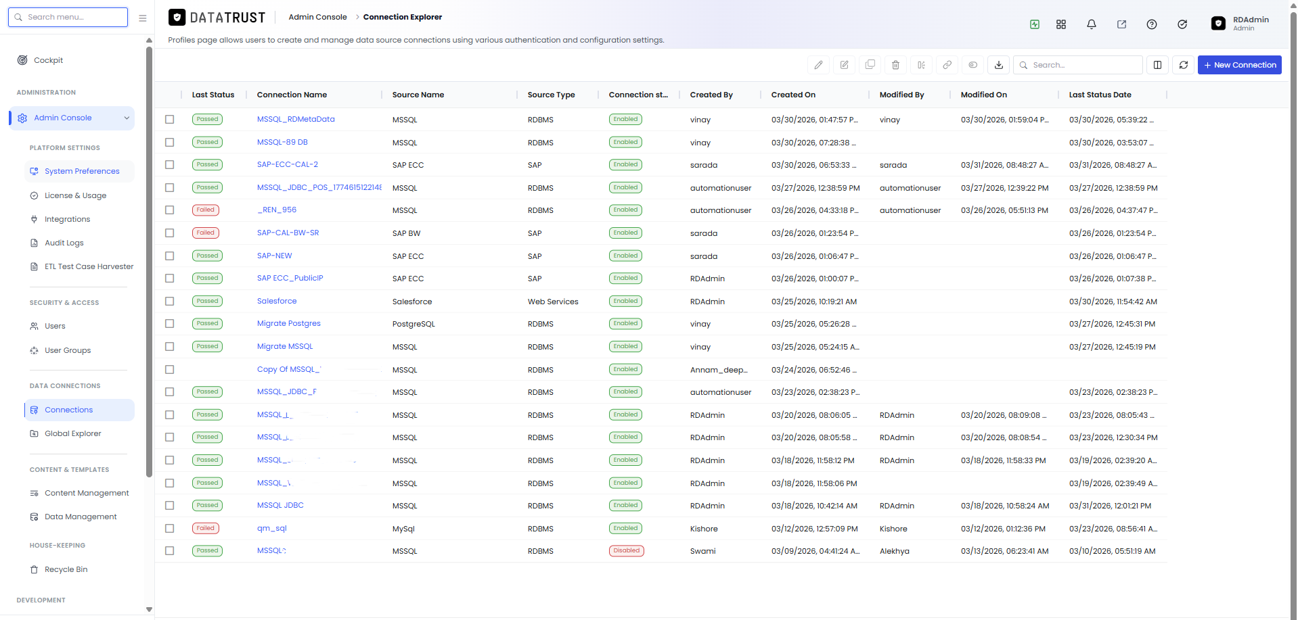Image resolution: width=1298 pixels, height=620 pixels.
Task: Toggle the sidebar hamburger menu
Action: click(142, 18)
